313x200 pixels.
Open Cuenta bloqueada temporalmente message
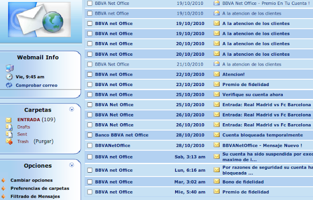point(263,135)
